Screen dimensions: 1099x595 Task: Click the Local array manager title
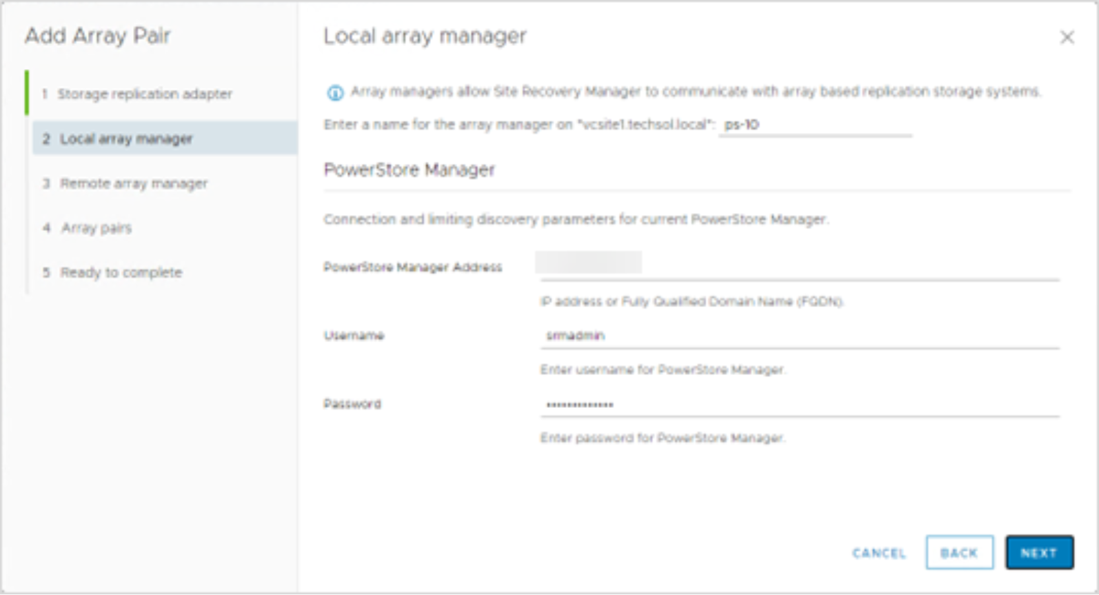coord(425,36)
